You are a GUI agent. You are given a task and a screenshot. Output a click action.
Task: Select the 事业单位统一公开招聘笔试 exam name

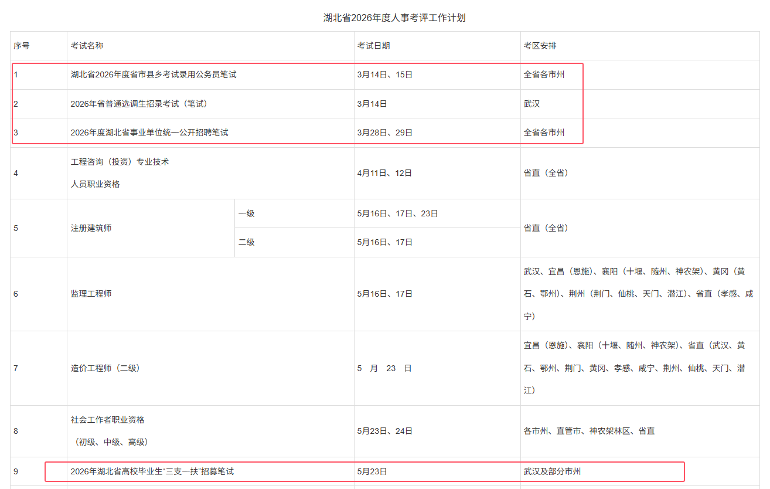[149, 133]
